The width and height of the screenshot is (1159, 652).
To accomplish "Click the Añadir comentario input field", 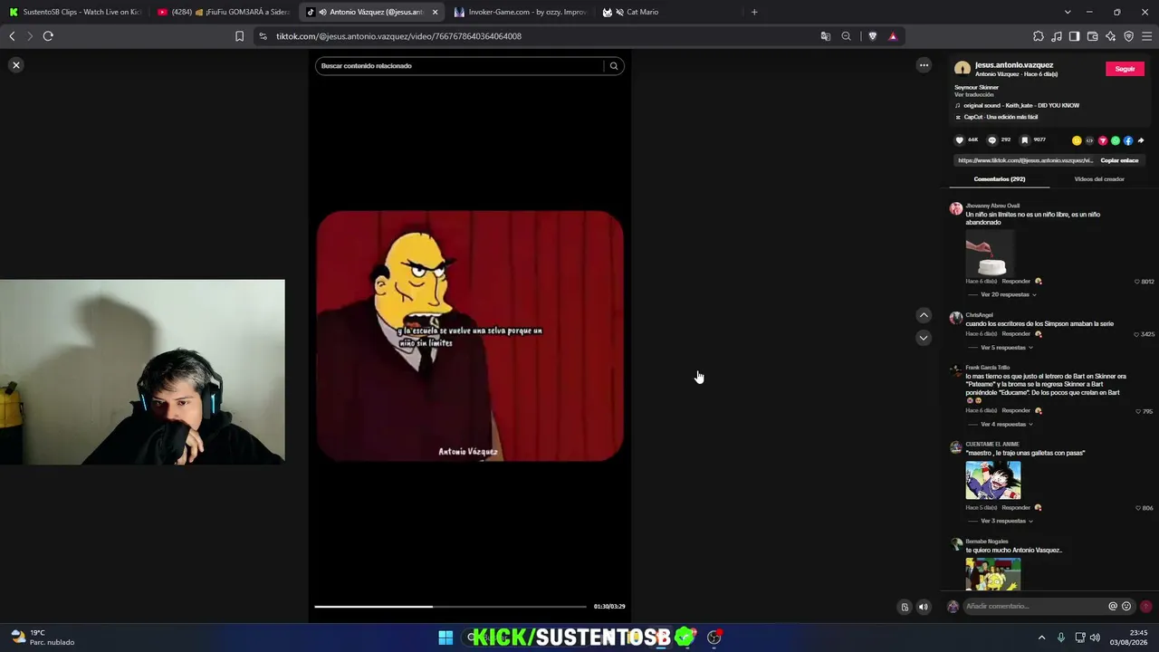I will point(1034,607).
